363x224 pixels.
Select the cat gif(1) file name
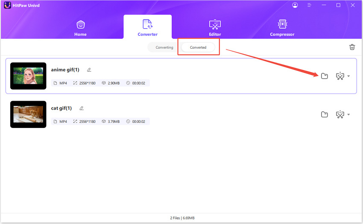(x=61, y=108)
